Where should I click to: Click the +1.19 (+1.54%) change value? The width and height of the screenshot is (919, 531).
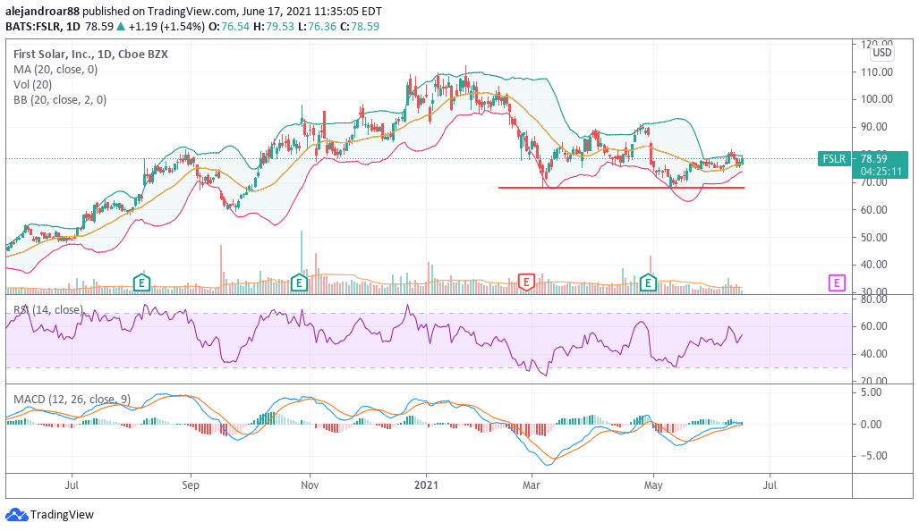166,26
